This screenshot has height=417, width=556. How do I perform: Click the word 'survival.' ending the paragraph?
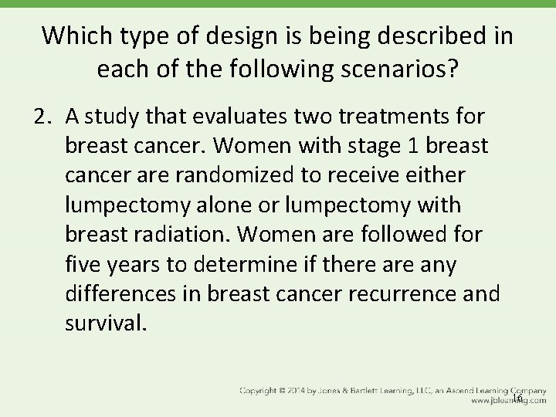pyautogui.click(x=105, y=324)
